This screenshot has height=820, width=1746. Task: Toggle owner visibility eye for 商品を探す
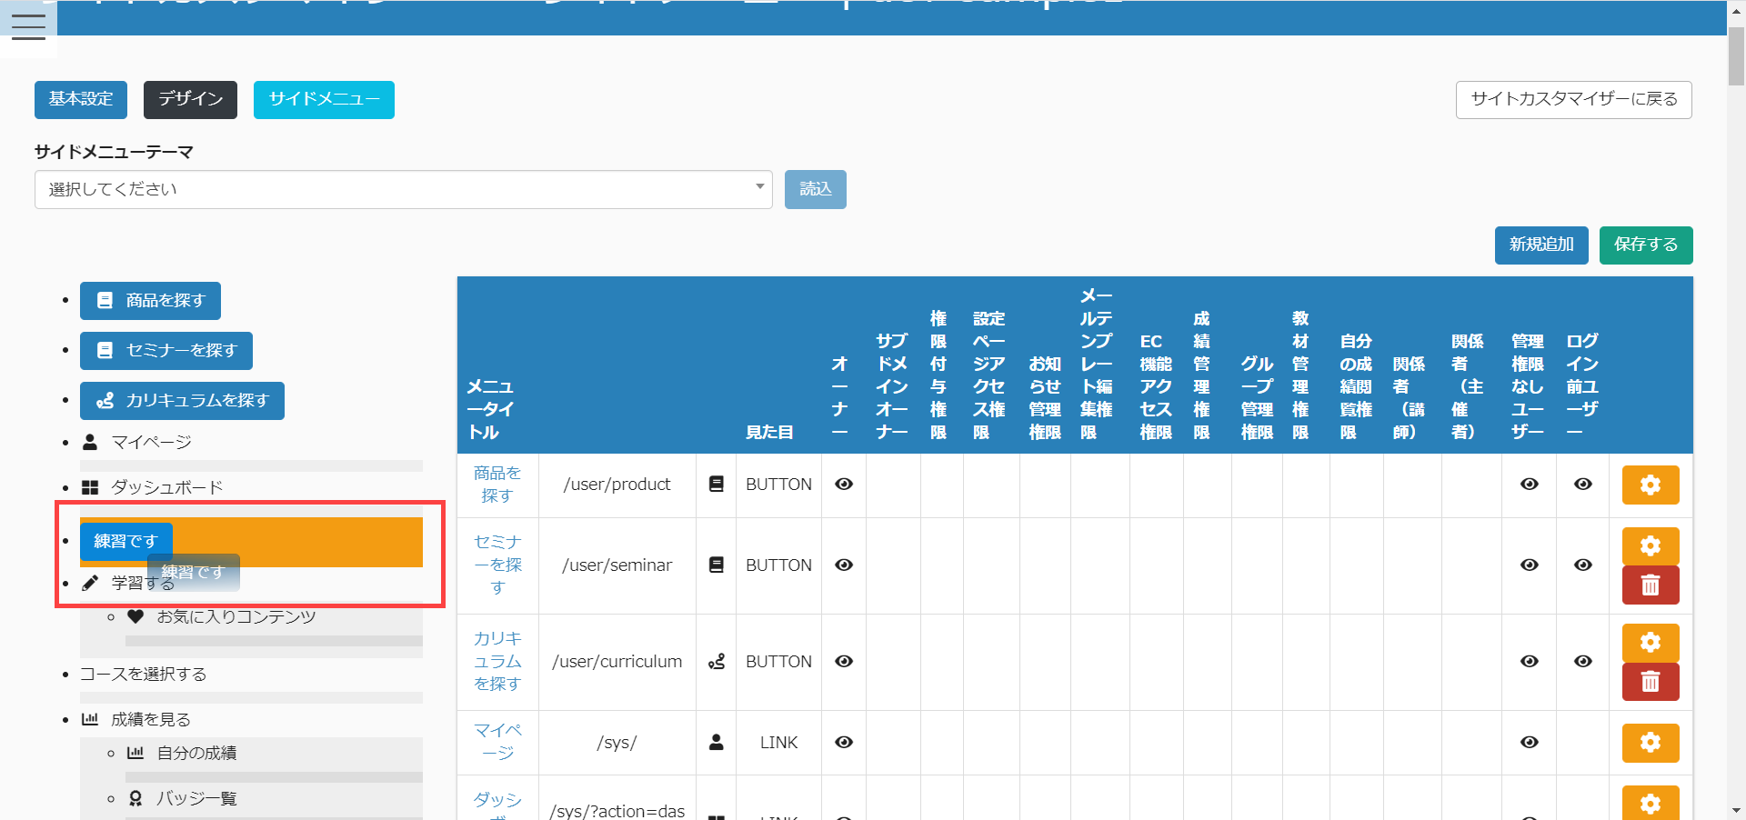coord(844,485)
